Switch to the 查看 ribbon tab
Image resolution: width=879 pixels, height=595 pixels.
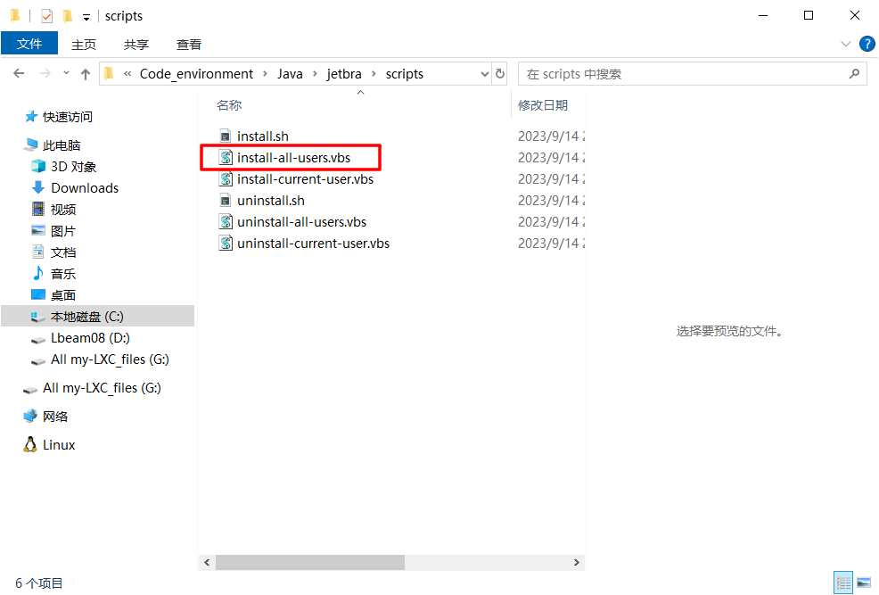[x=189, y=44]
